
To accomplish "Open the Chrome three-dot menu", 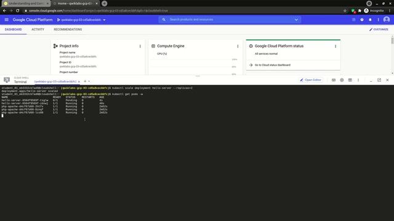I will [390, 11].
